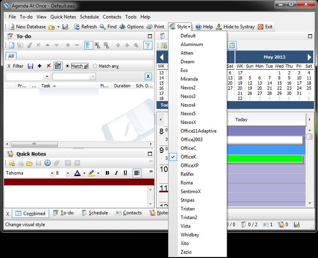Click the schedule vertical scrollbar thumb
The height and width of the screenshot is (258, 318).
(309, 137)
